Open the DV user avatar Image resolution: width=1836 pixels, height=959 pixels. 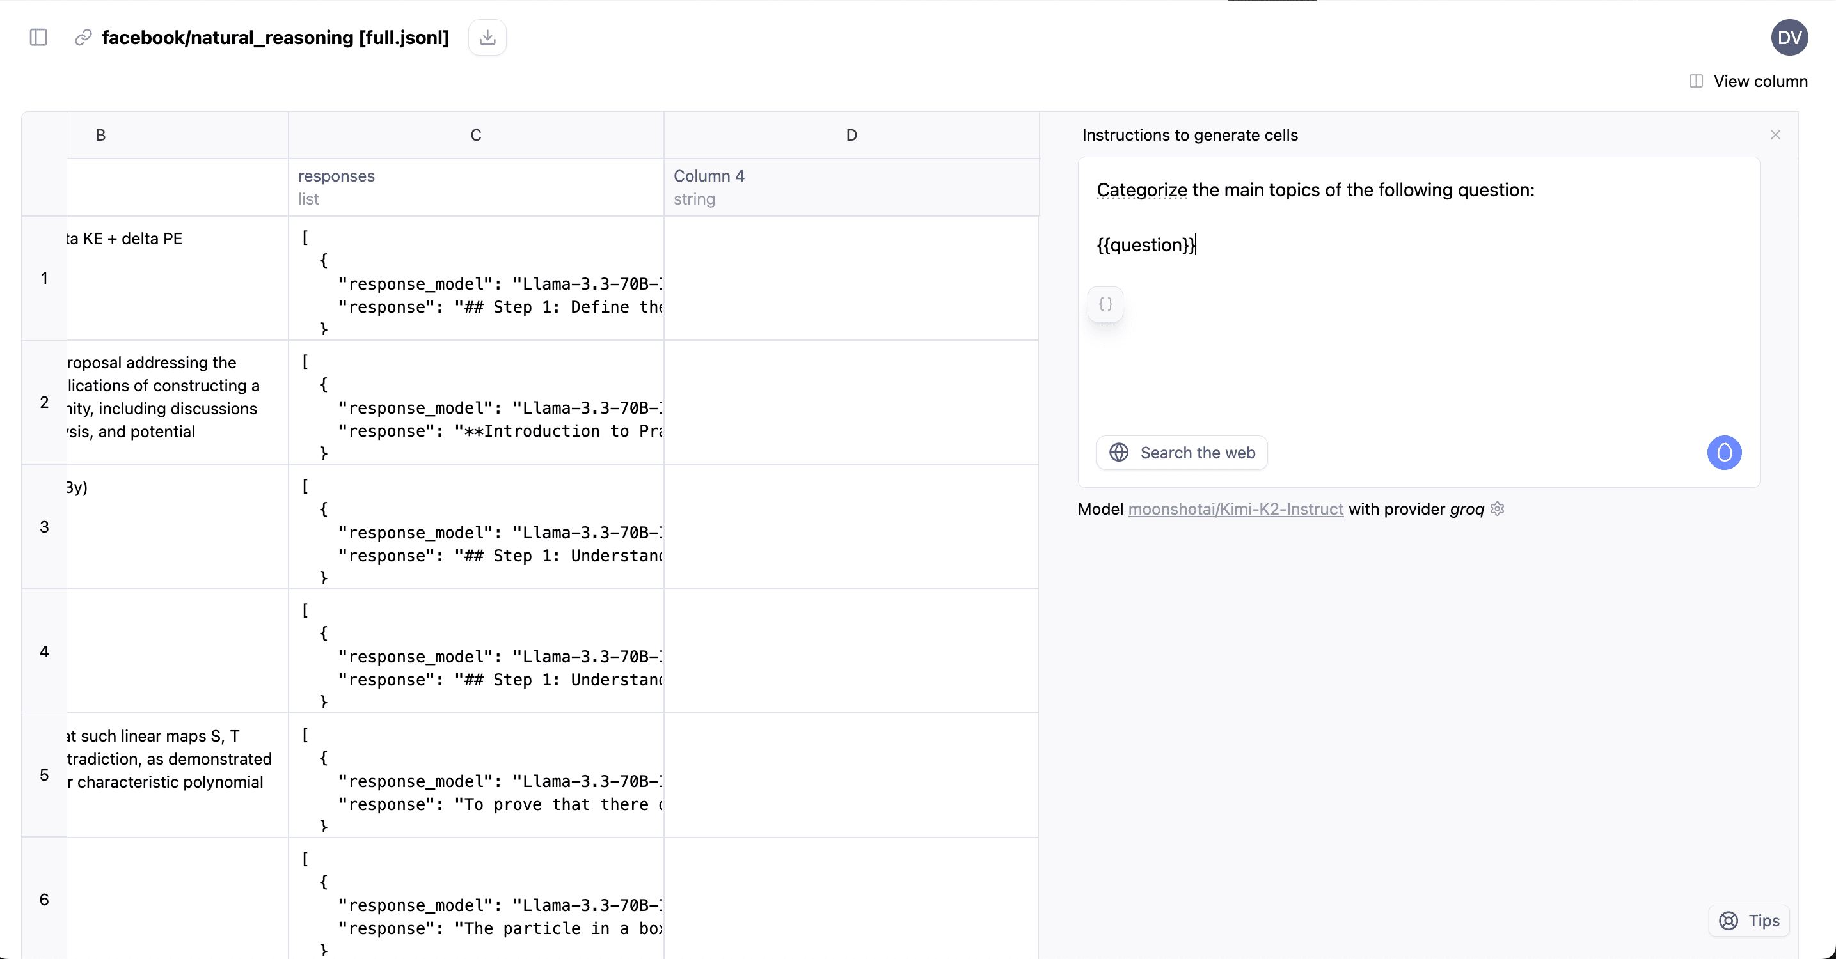tap(1789, 37)
